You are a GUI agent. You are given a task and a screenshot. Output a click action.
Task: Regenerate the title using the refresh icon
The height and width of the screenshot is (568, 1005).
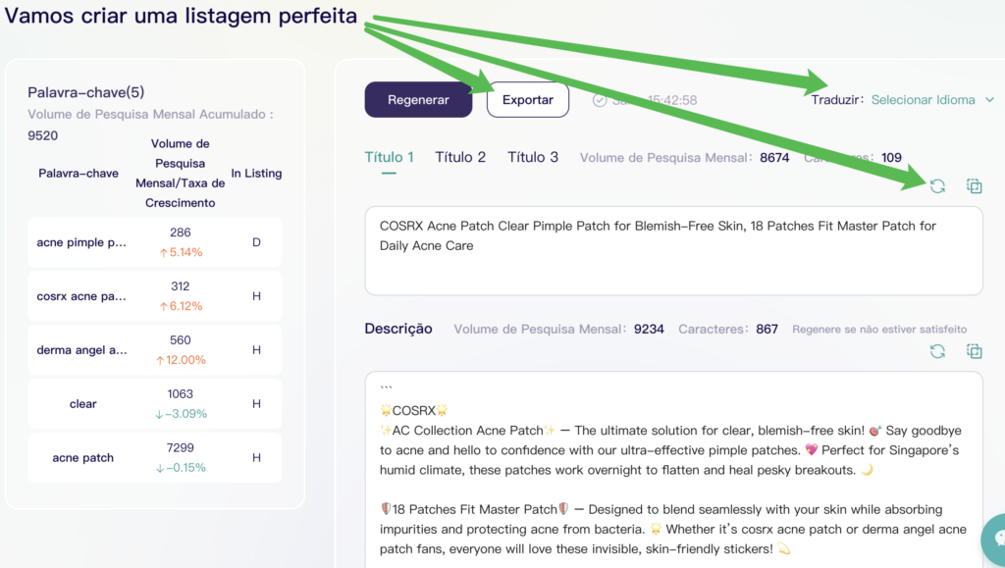coord(937,185)
